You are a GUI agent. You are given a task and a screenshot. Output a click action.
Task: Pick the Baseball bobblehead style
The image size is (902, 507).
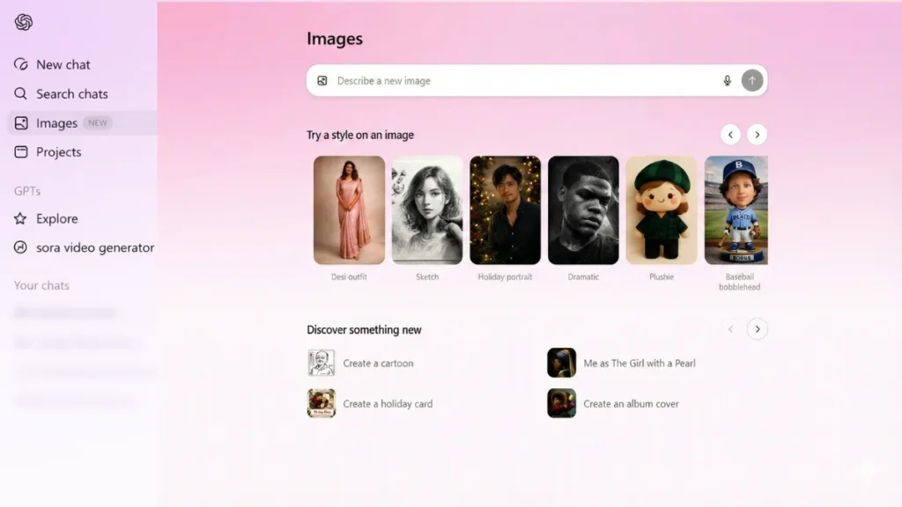739,209
